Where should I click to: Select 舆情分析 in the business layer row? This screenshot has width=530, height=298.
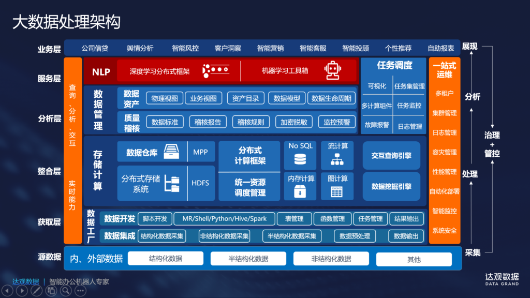(140, 48)
